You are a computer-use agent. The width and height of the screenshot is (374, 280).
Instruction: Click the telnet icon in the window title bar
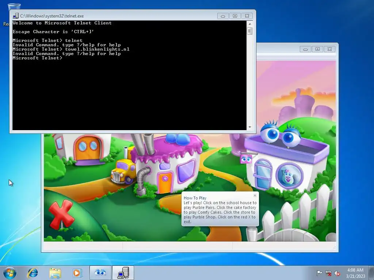16,16
